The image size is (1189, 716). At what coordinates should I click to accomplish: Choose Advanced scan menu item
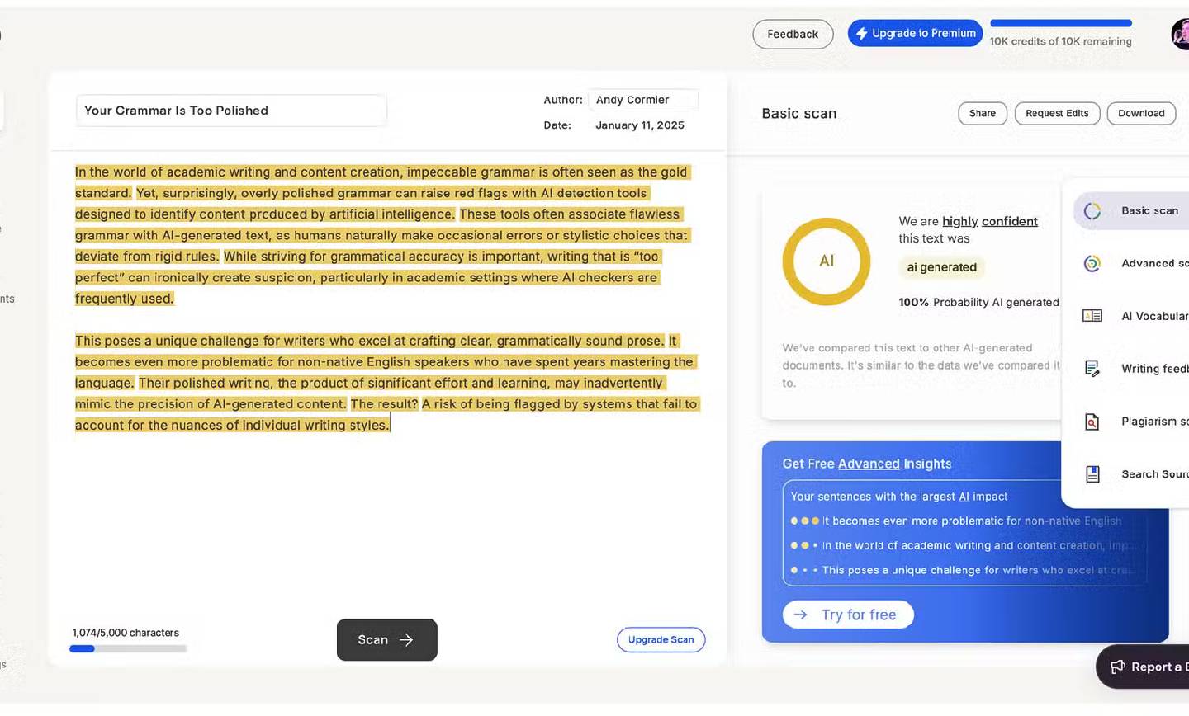1131,264
